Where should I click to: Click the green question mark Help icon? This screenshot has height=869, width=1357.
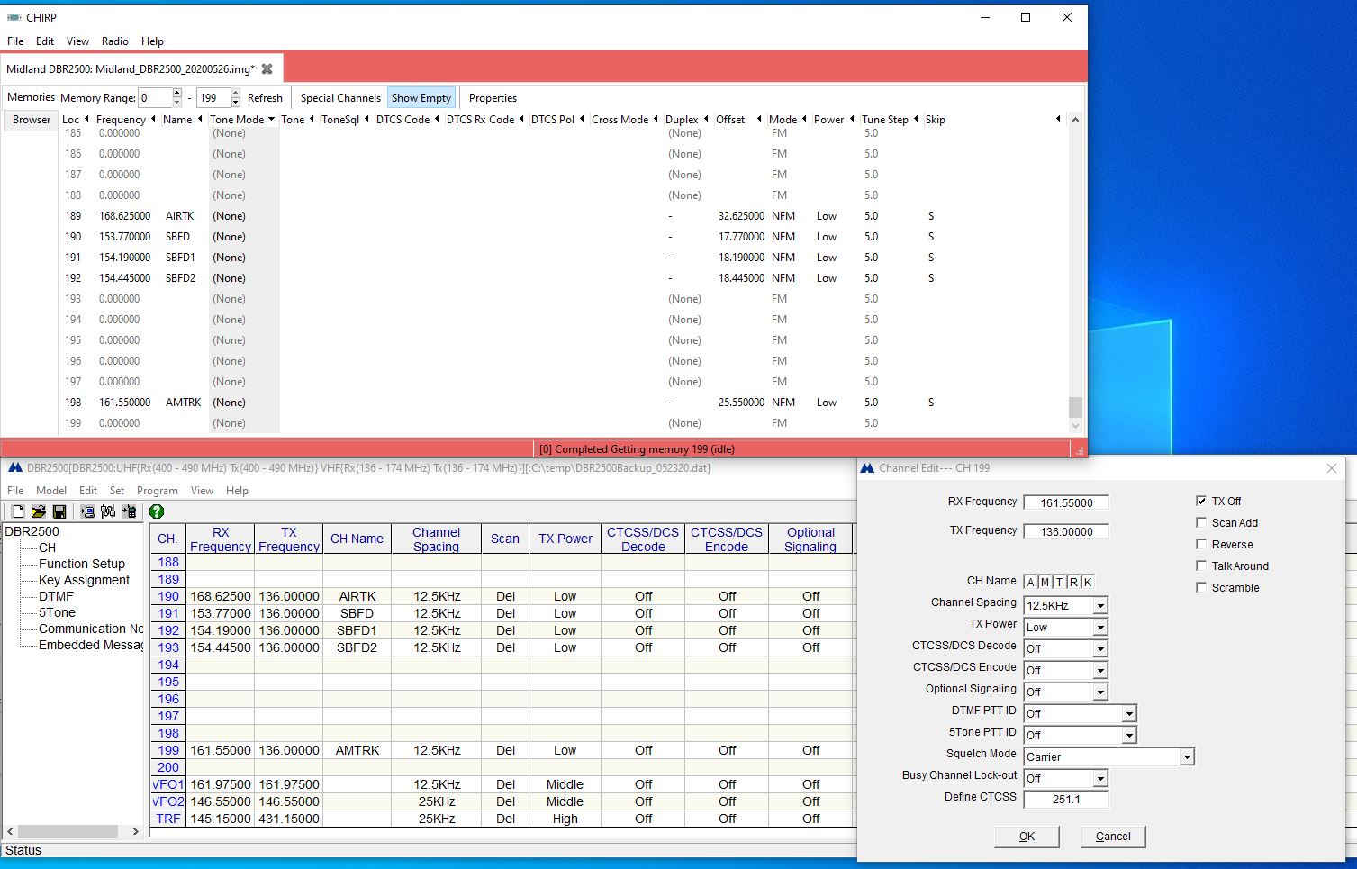157,511
